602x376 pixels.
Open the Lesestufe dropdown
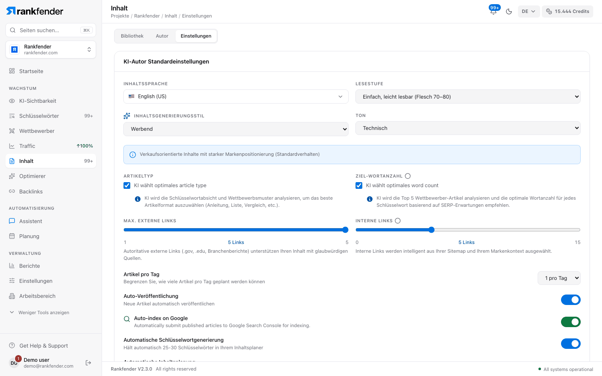point(468,97)
